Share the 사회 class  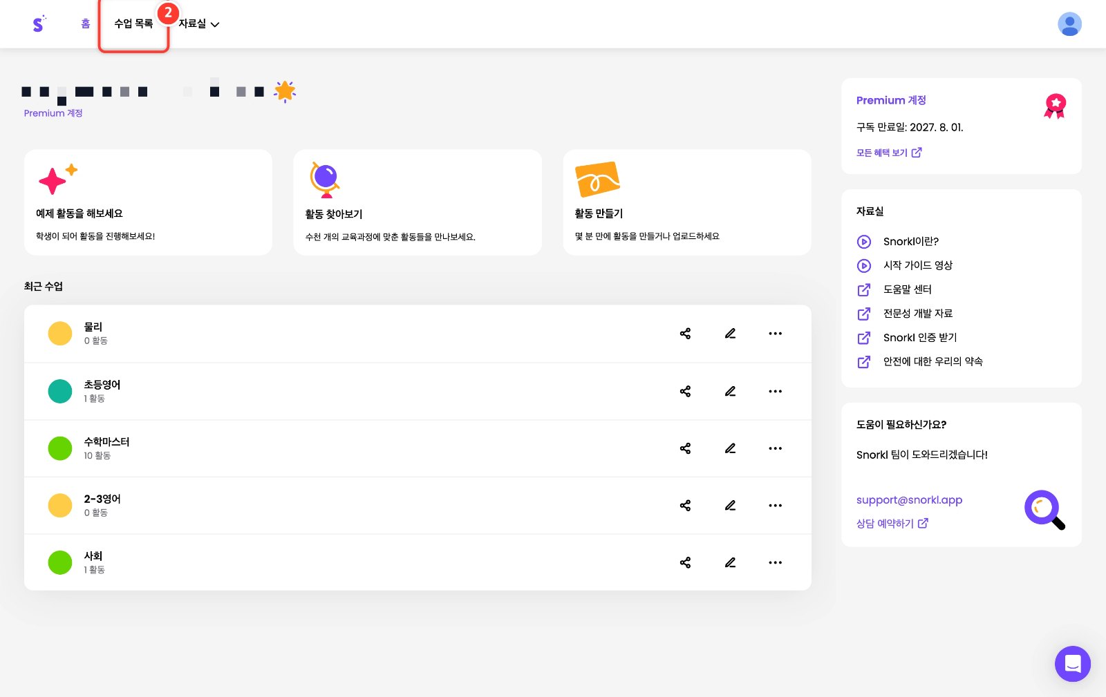tap(685, 562)
